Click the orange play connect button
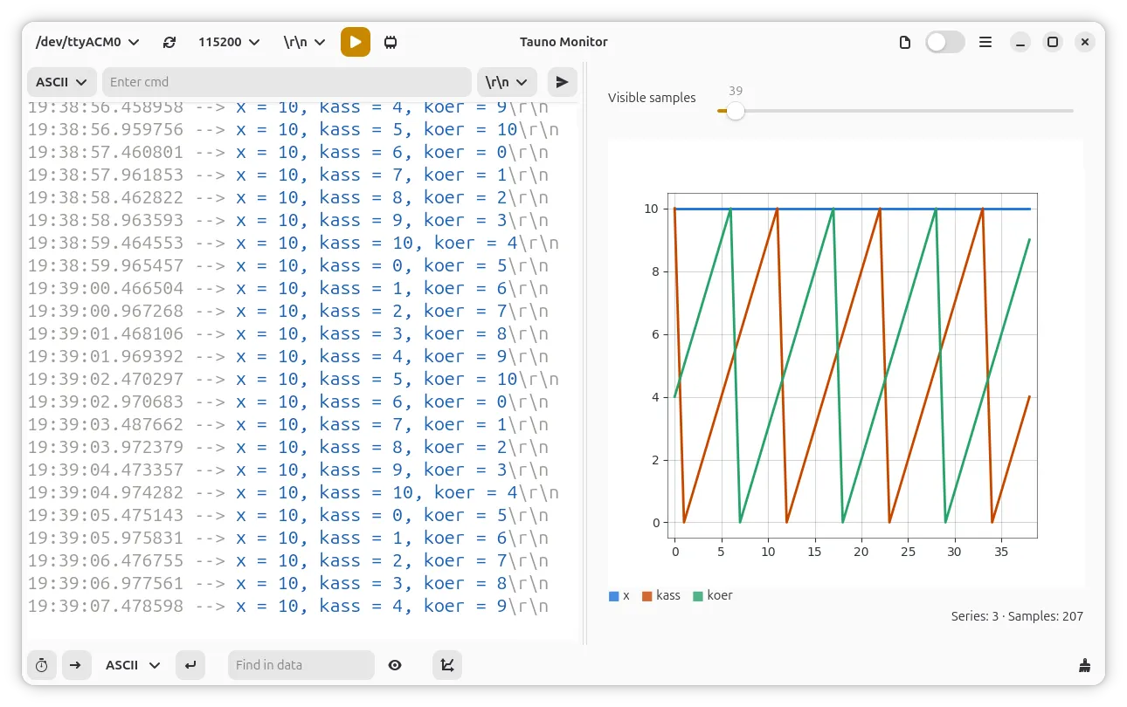Screen dimensions: 1127x707 356,42
